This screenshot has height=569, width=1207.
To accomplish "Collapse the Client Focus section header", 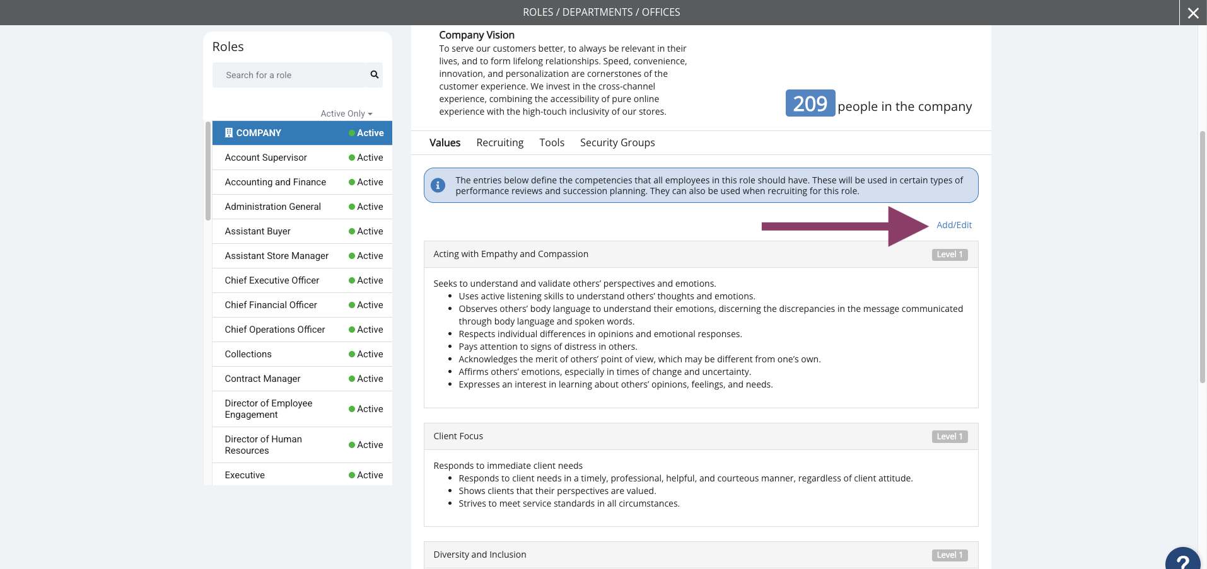I will coord(701,437).
